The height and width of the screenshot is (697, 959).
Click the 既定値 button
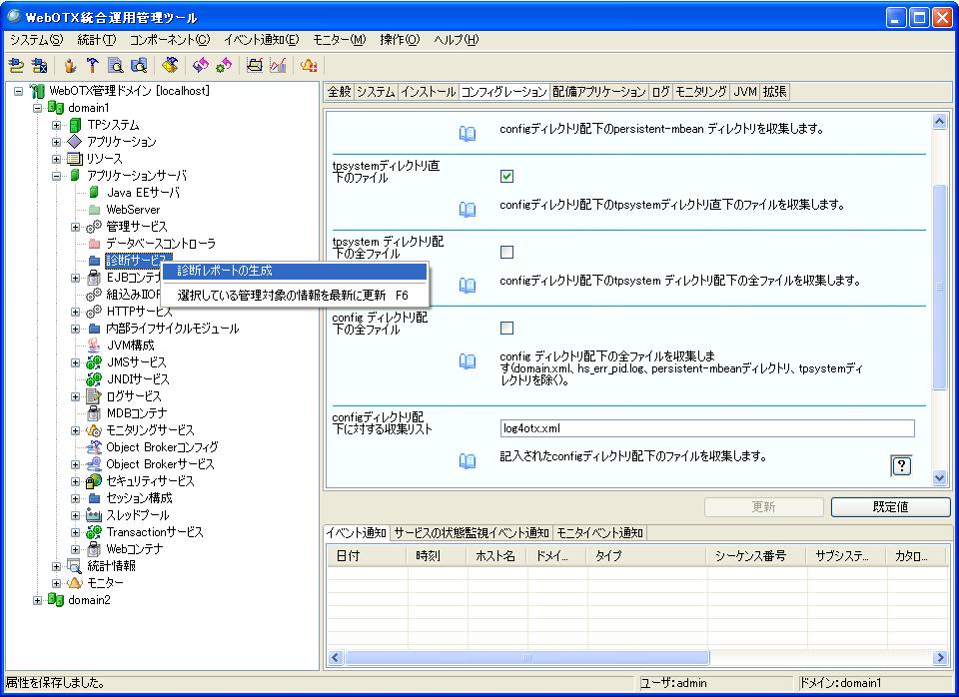[889, 506]
